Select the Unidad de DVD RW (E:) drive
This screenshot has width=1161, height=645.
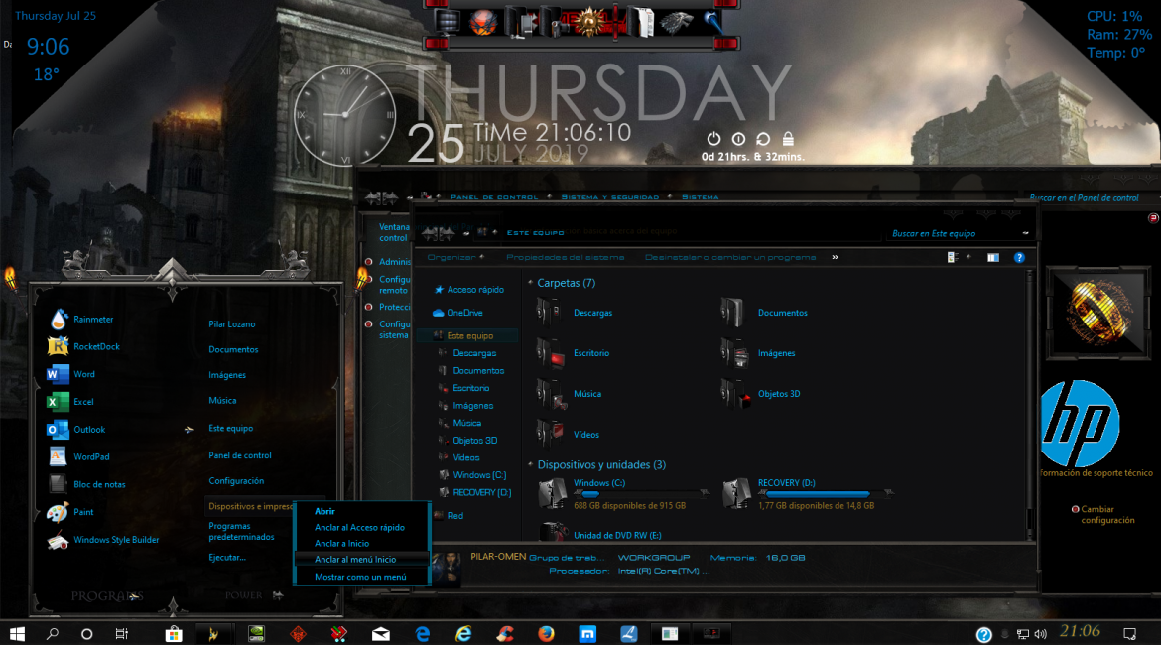click(600, 534)
